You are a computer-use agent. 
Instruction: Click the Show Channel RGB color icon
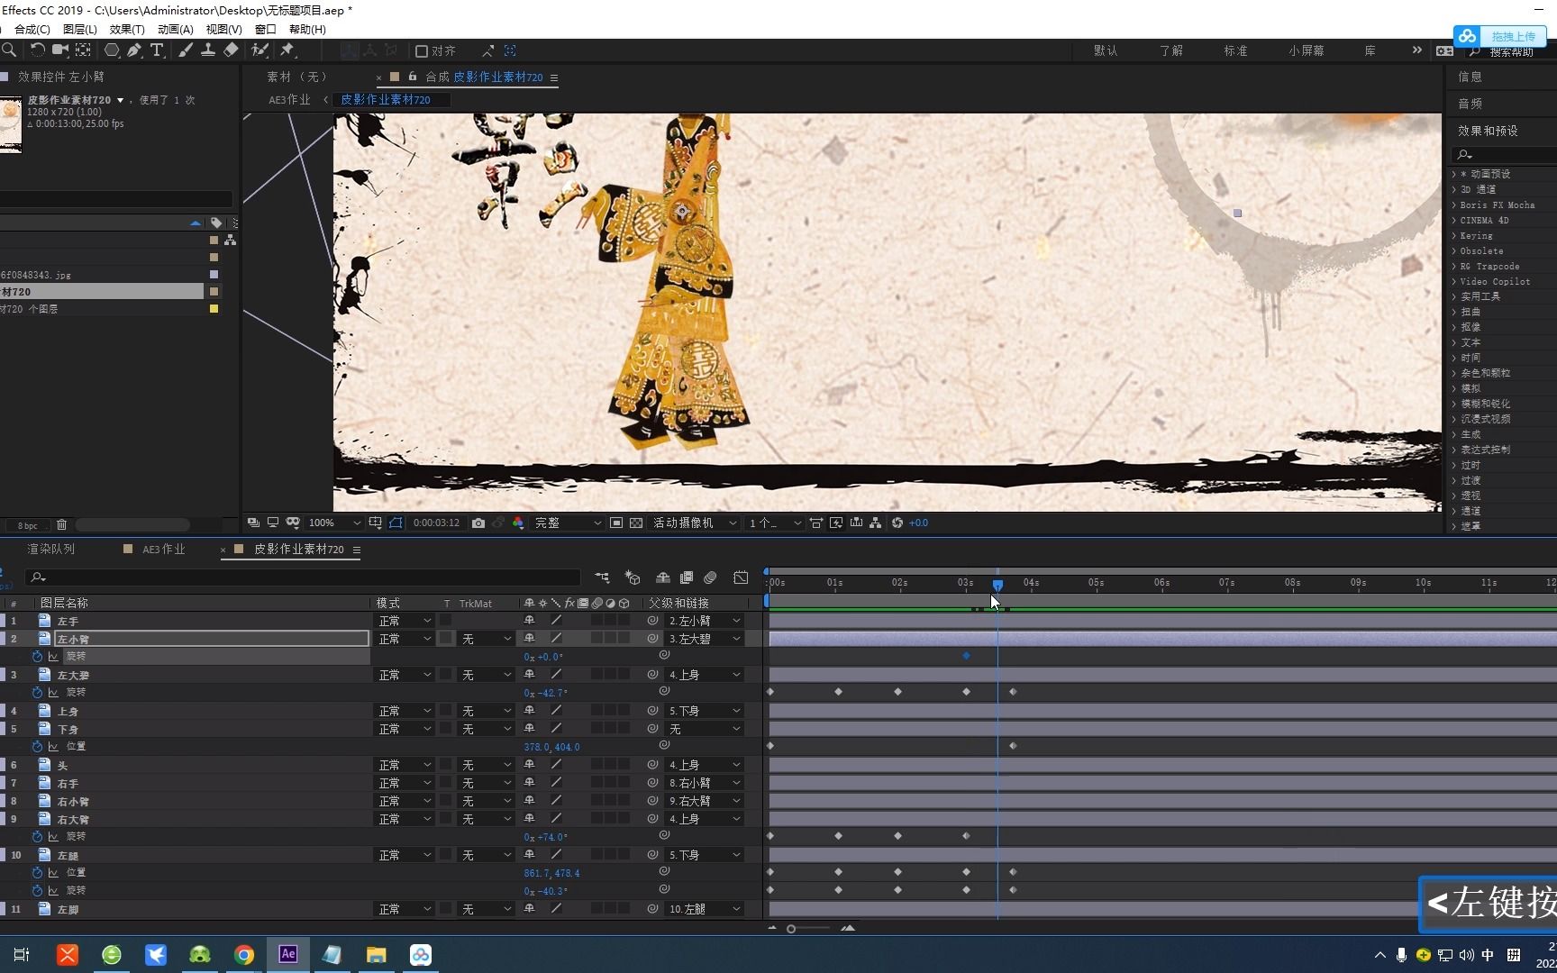[518, 523]
